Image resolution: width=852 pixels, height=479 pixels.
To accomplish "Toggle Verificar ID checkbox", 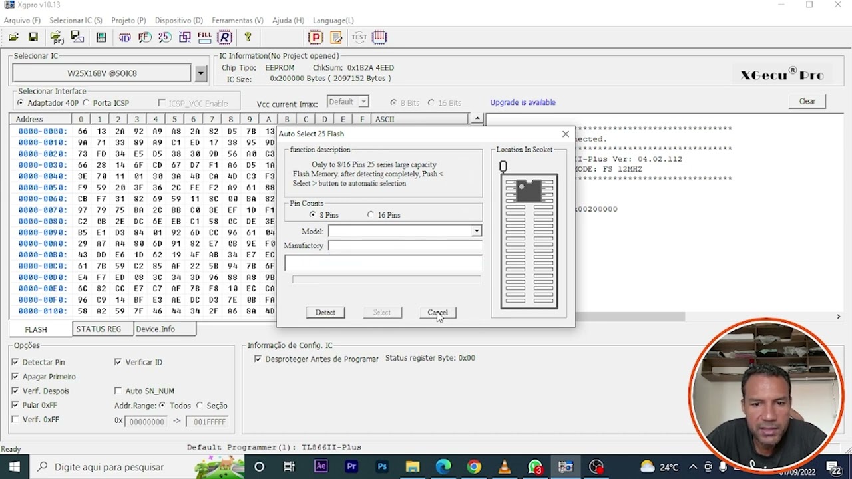I will point(118,362).
